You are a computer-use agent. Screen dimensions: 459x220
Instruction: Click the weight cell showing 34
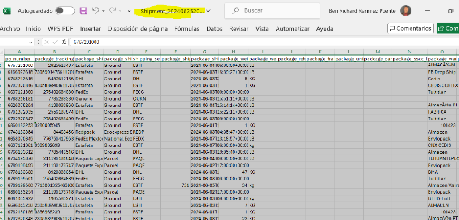click(234, 185)
